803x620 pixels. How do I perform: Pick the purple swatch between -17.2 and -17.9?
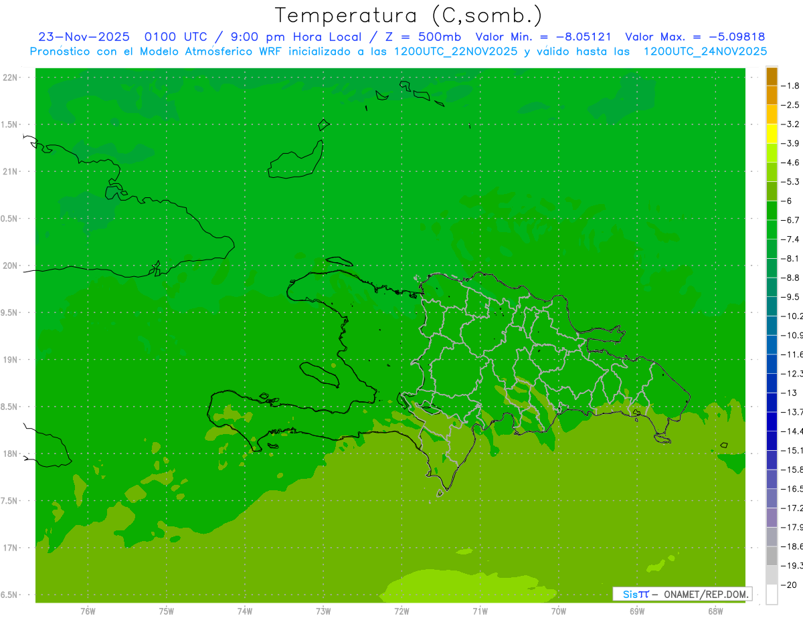(772, 518)
